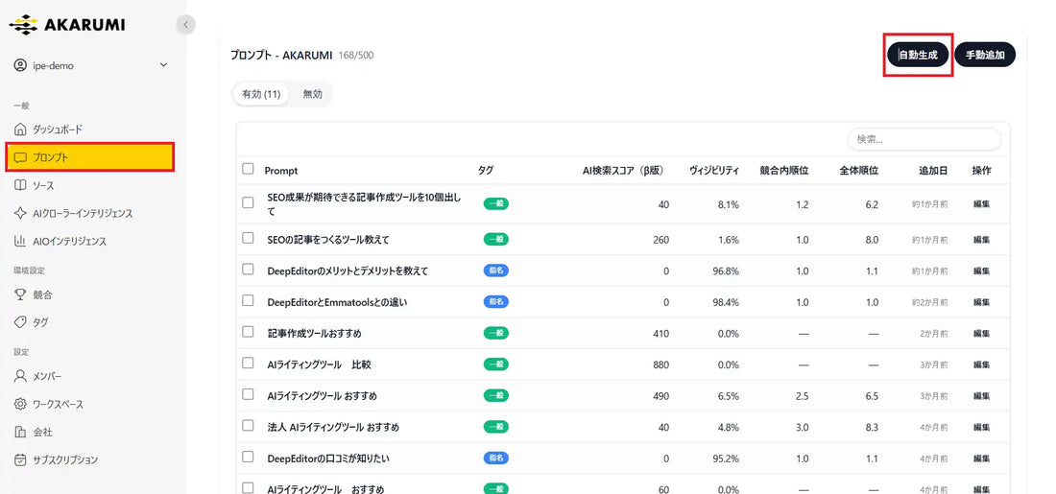The width and height of the screenshot is (1056, 494).
Task: Sort by 追加日 column header
Action: point(933,171)
